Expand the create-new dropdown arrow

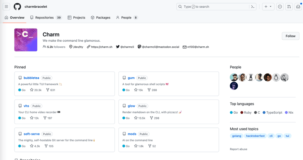point(271,7)
